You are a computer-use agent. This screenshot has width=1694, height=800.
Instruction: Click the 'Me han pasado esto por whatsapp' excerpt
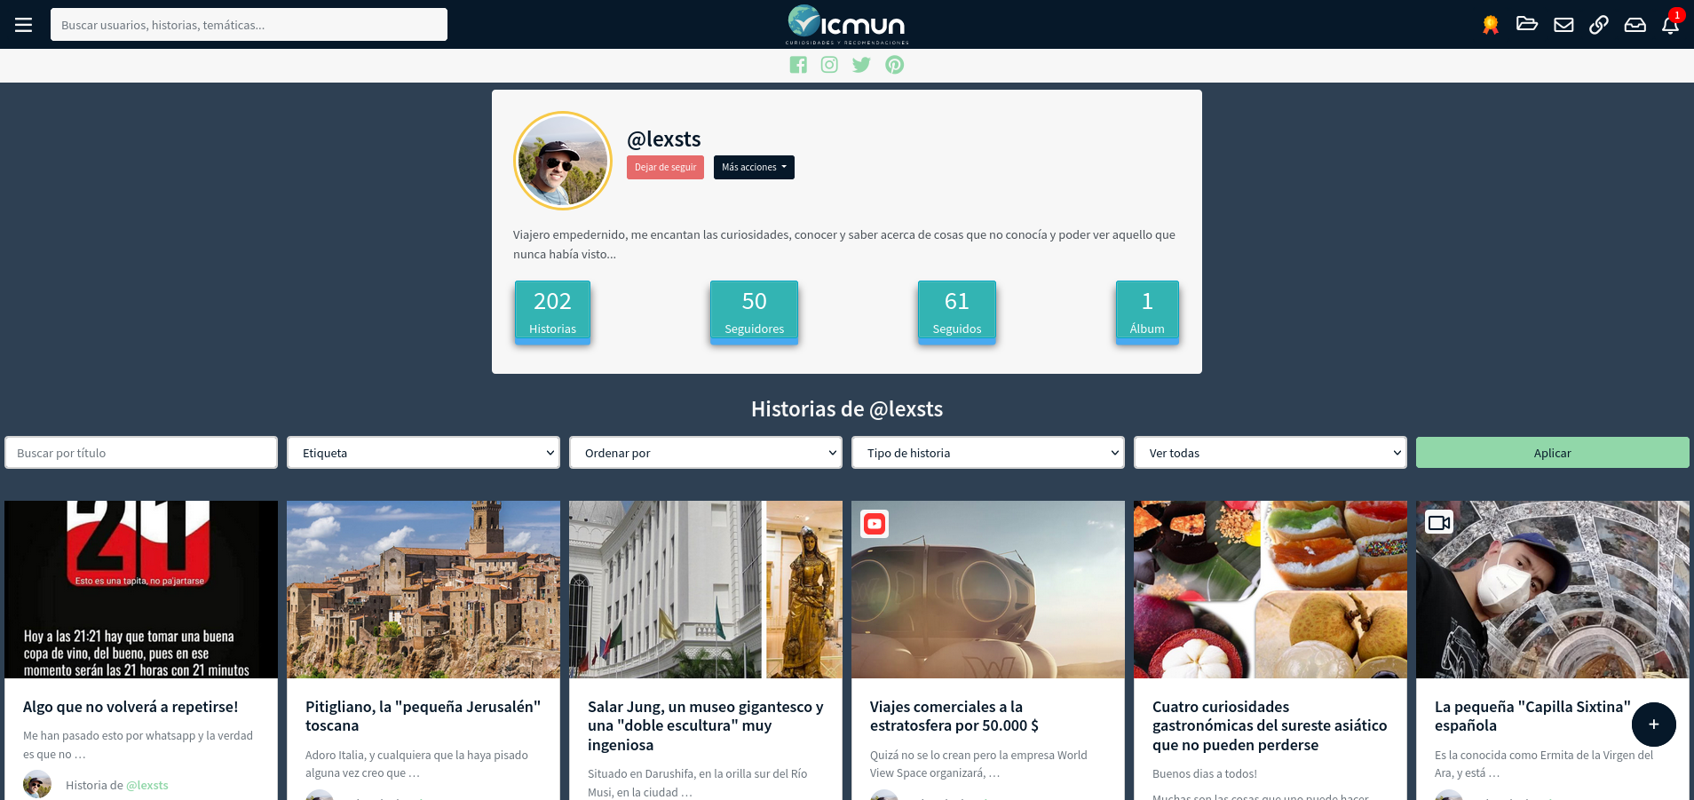click(x=139, y=745)
